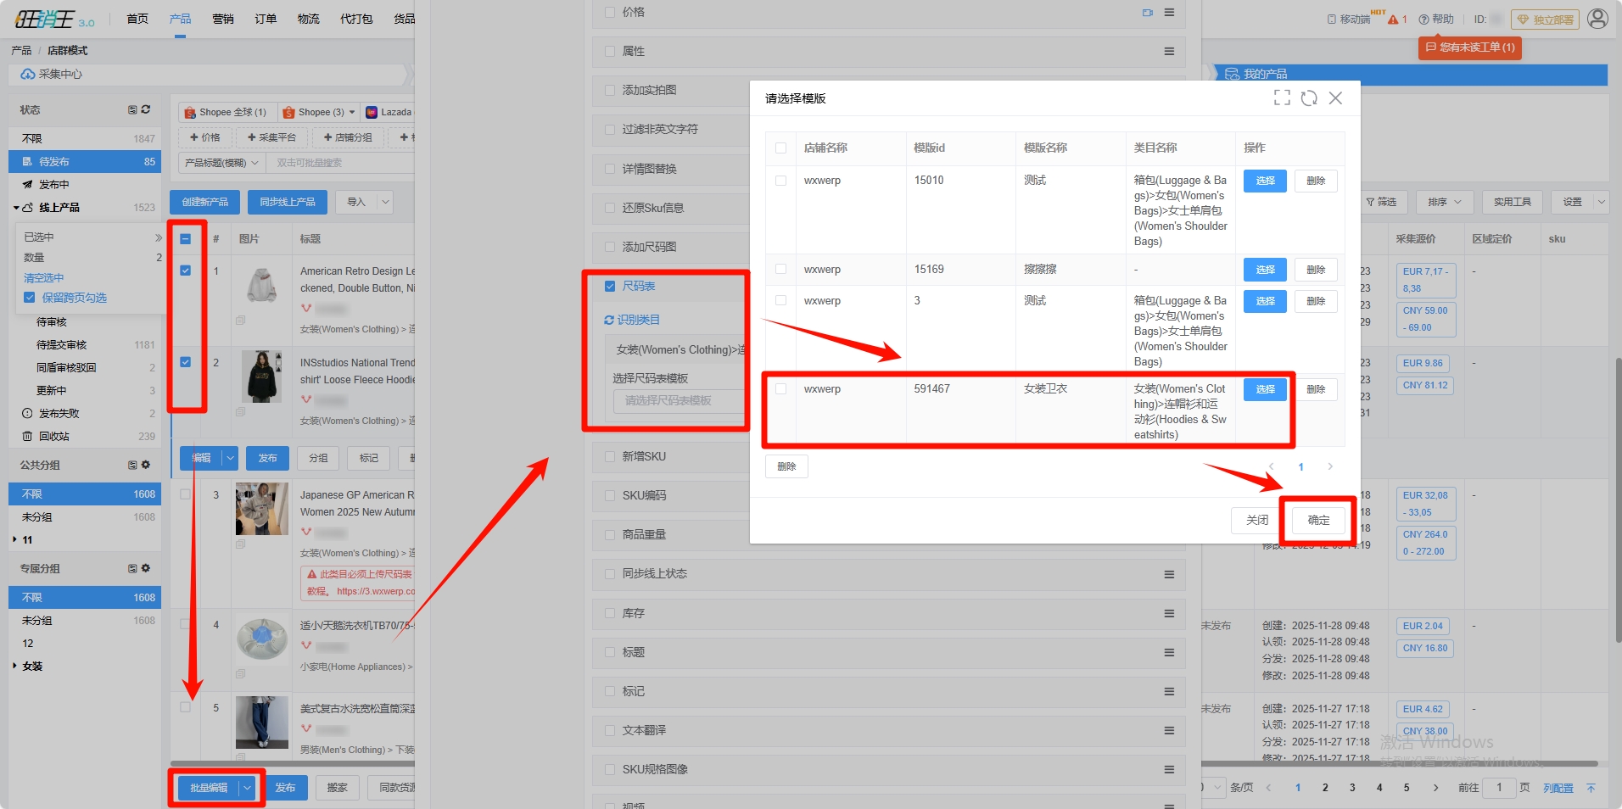The height and width of the screenshot is (809, 1622).
Task: Click 确定 to confirm the template
Action: click(1317, 520)
